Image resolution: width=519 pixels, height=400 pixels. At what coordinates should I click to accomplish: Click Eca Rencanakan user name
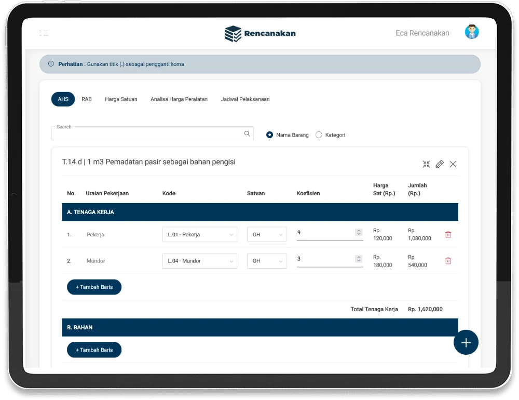click(422, 33)
